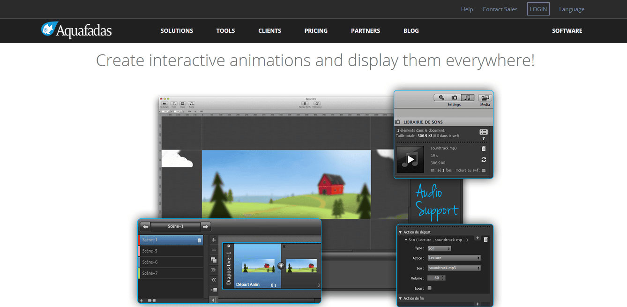Viewport: 627px width, 307px height.
Task: Click the question mark help icon
Action: (x=484, y=139)
